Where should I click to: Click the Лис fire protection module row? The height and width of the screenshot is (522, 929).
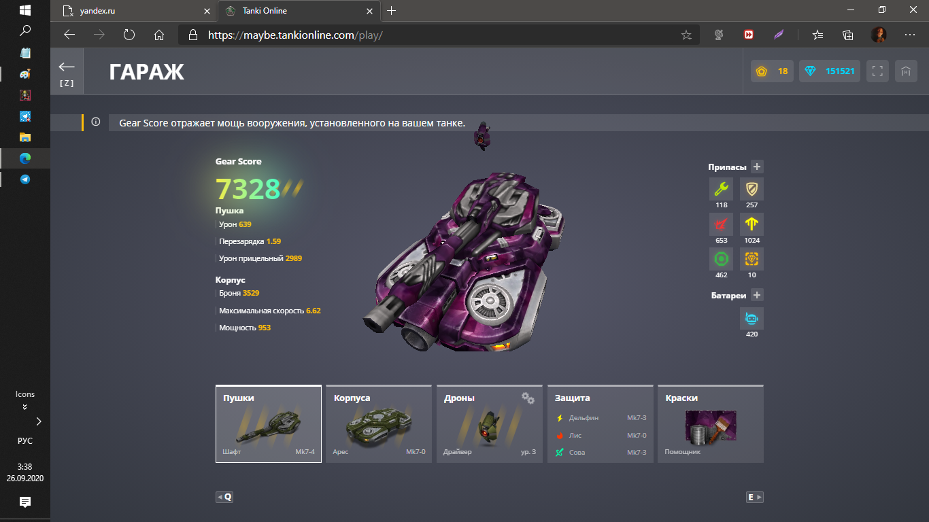(601, 435)
